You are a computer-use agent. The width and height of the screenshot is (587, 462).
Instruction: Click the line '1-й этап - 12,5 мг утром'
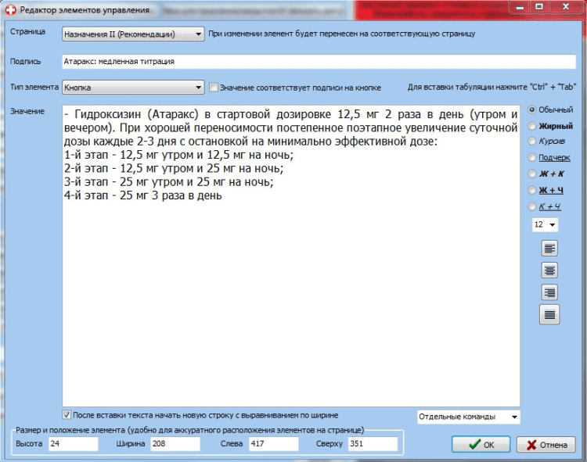178,155
